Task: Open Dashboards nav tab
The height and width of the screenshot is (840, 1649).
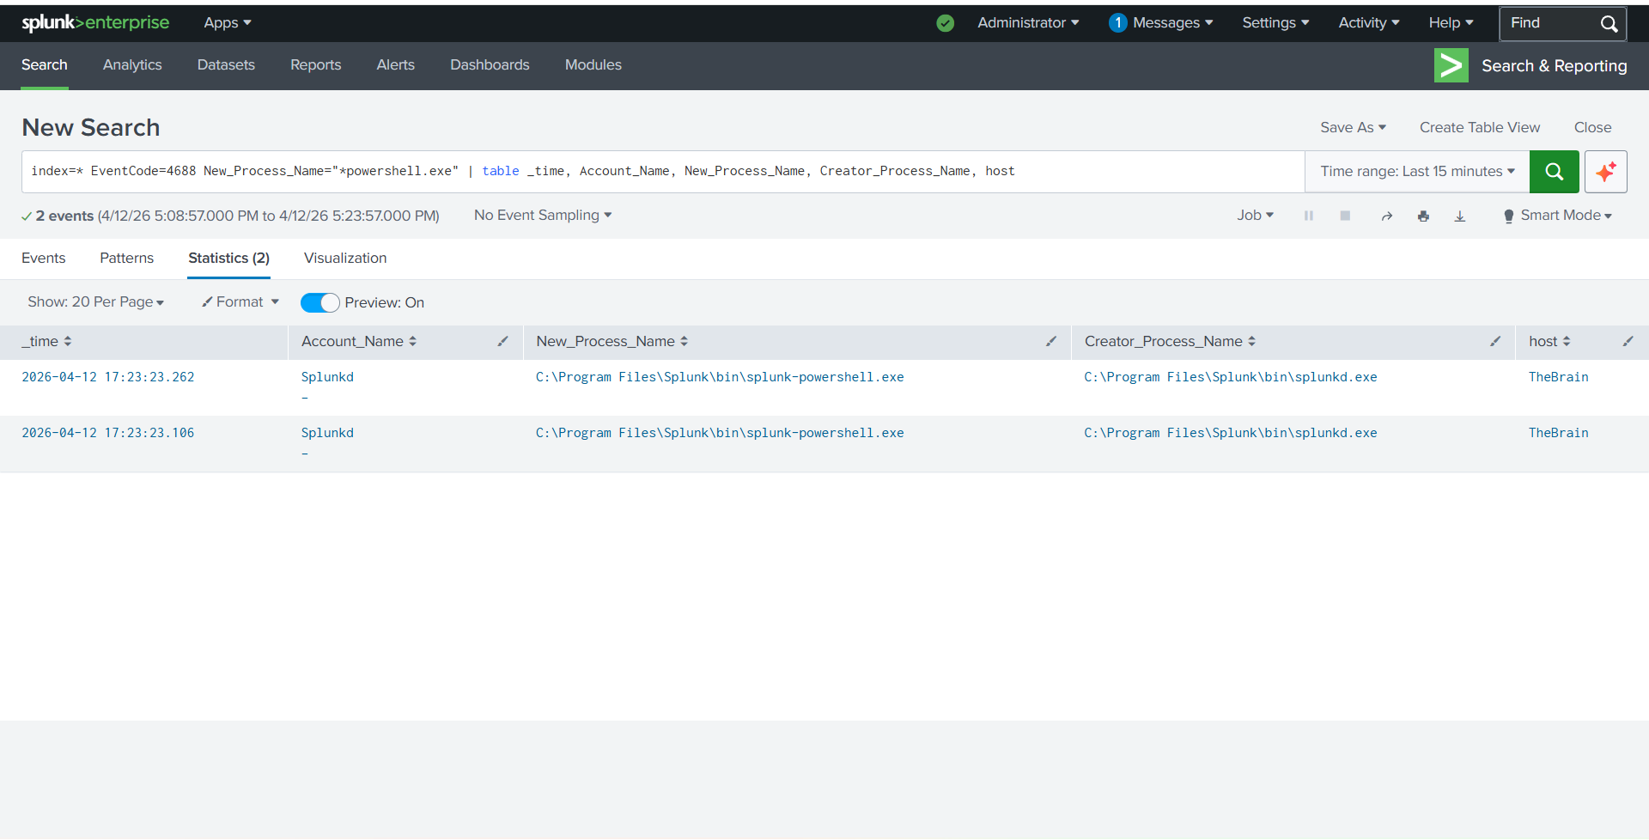Action: (490, 65)
